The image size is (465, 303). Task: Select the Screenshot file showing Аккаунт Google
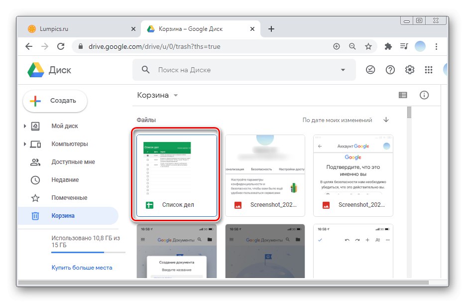(353, 175)
